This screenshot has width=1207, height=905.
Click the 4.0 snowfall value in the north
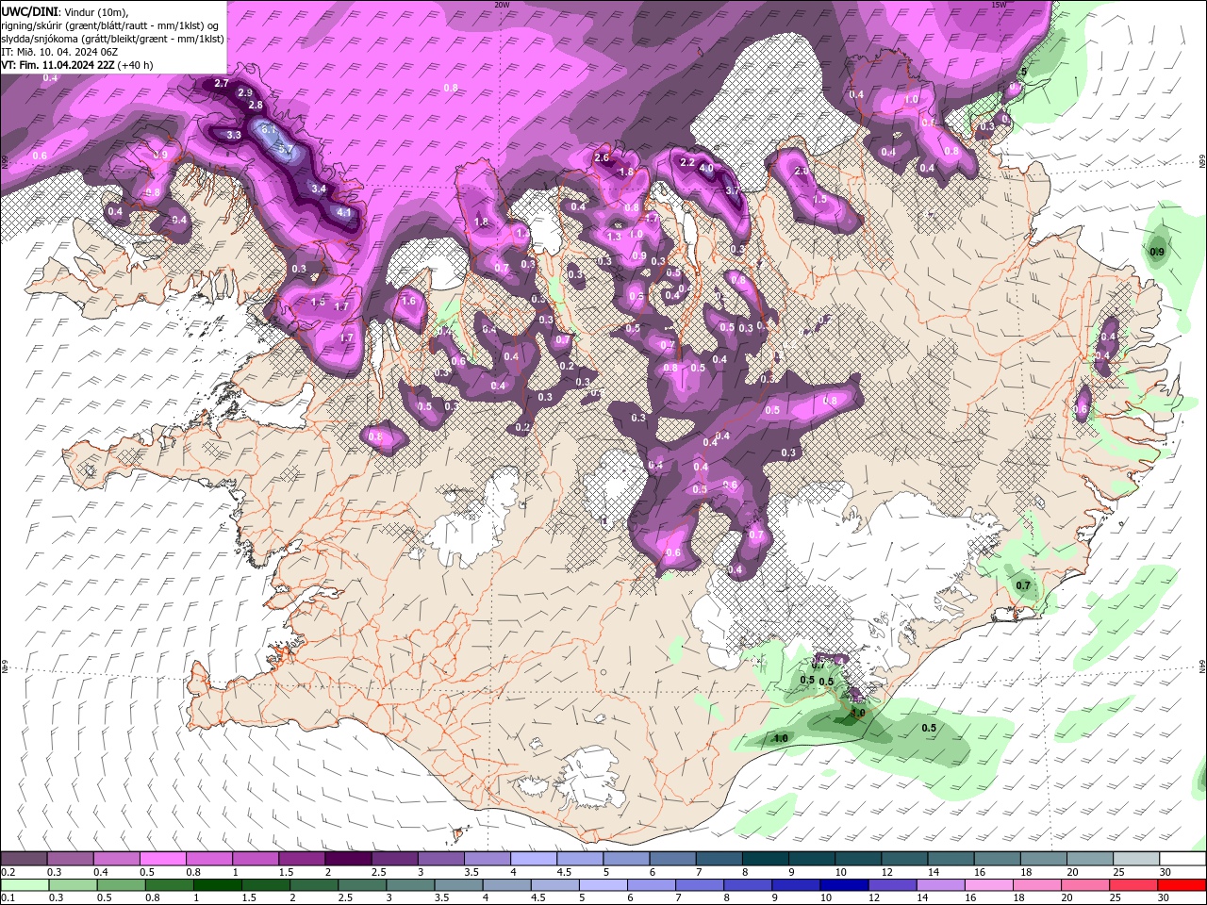[706, 169]
